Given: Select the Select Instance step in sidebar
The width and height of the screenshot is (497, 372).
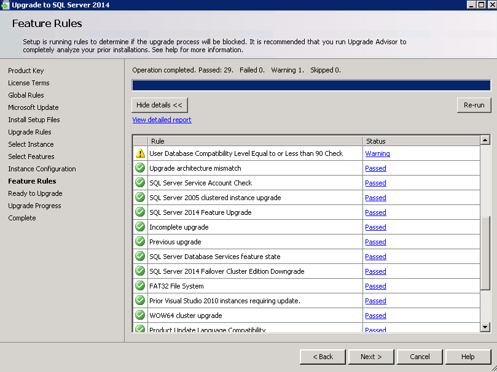Looking at the screenshot, I should pos(31,144).
